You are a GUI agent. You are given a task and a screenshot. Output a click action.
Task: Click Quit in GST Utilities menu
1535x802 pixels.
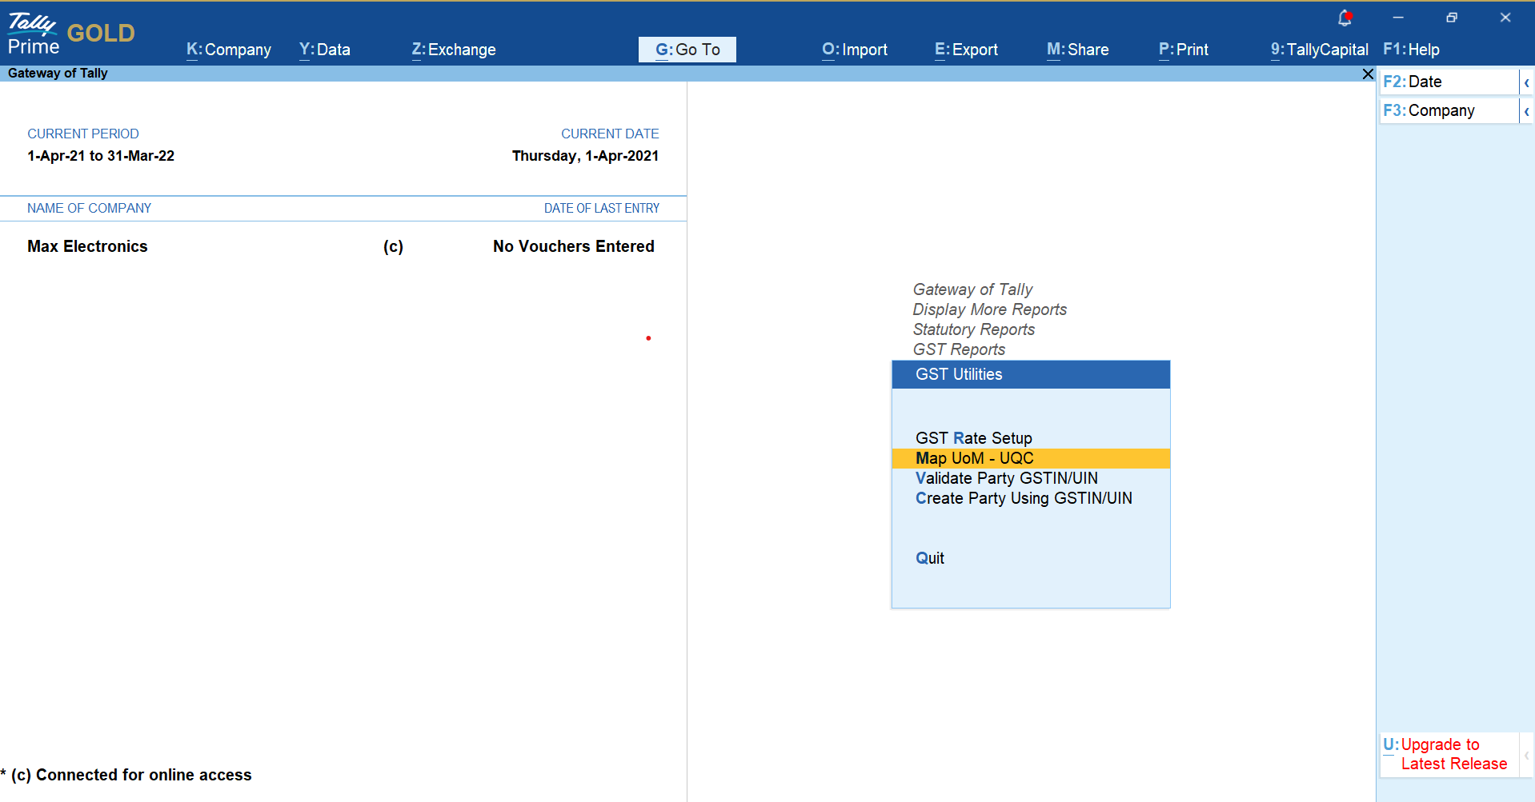tap(930, 558)
